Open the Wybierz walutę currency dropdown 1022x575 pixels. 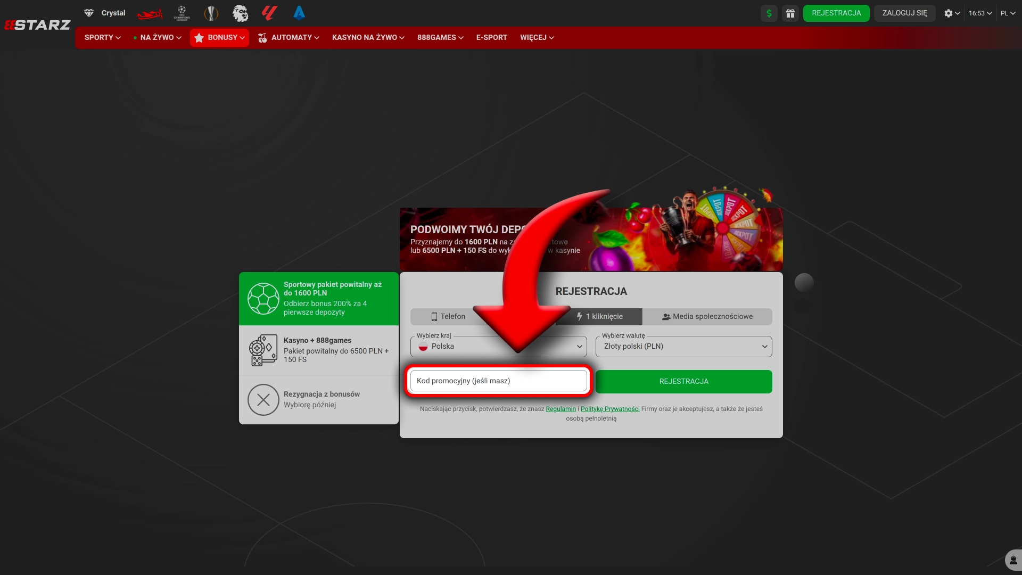click(x=683, y=347)
